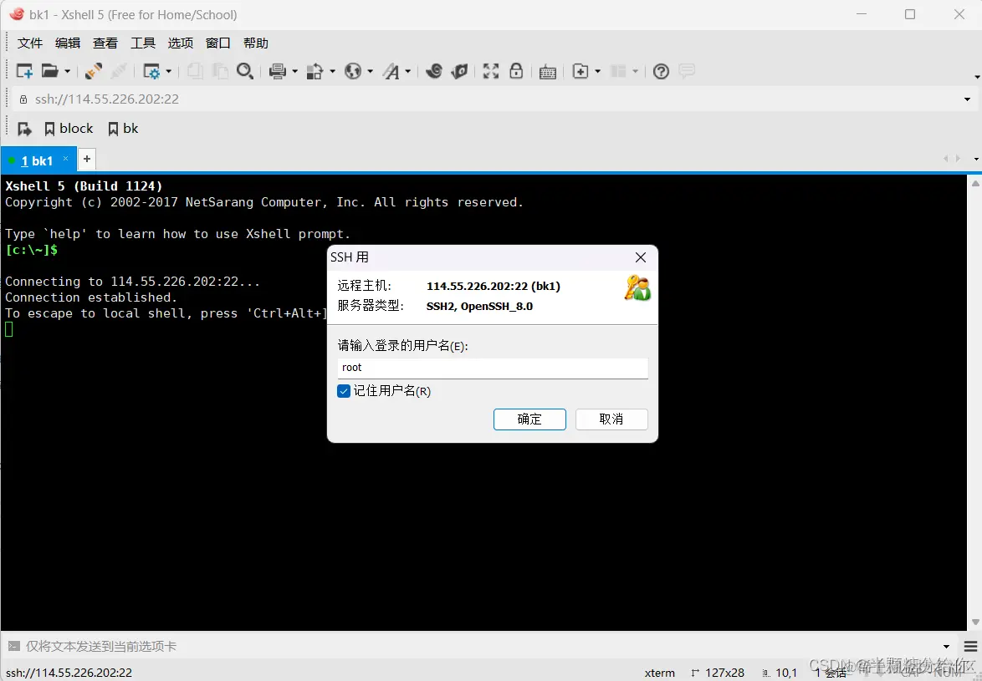
Task: Open the compose bar hamburger menu
Action: (971, 647)
